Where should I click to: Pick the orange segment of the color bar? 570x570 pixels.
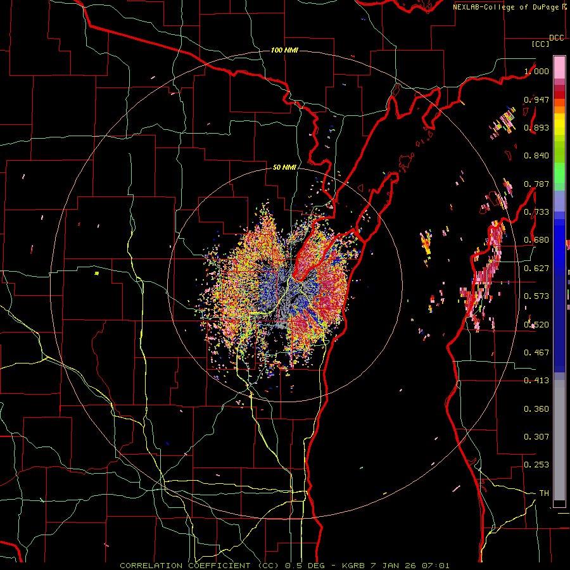click(559, 110)
